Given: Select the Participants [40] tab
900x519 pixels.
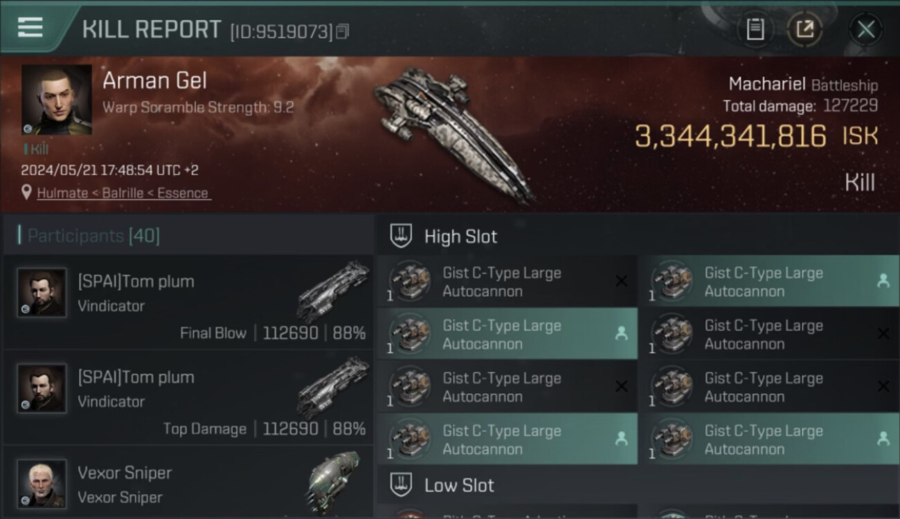Looking at the screenshot, I should coord(93,236).
